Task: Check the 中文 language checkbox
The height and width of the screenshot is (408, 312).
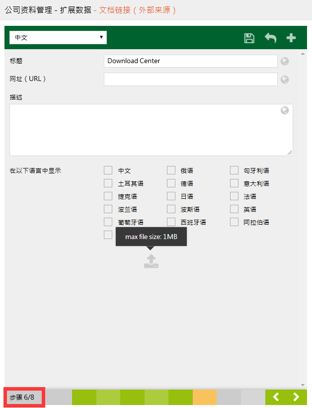Action: point(108,170)
